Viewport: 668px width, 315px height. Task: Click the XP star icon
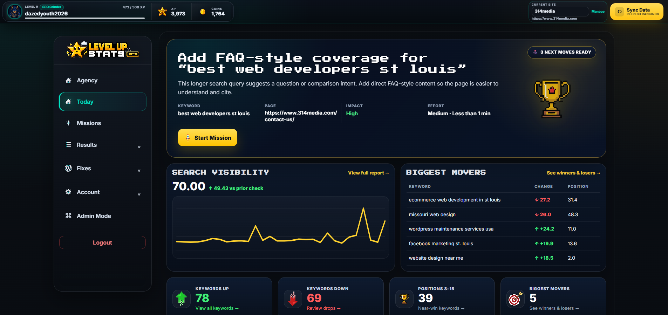[162, 12]
